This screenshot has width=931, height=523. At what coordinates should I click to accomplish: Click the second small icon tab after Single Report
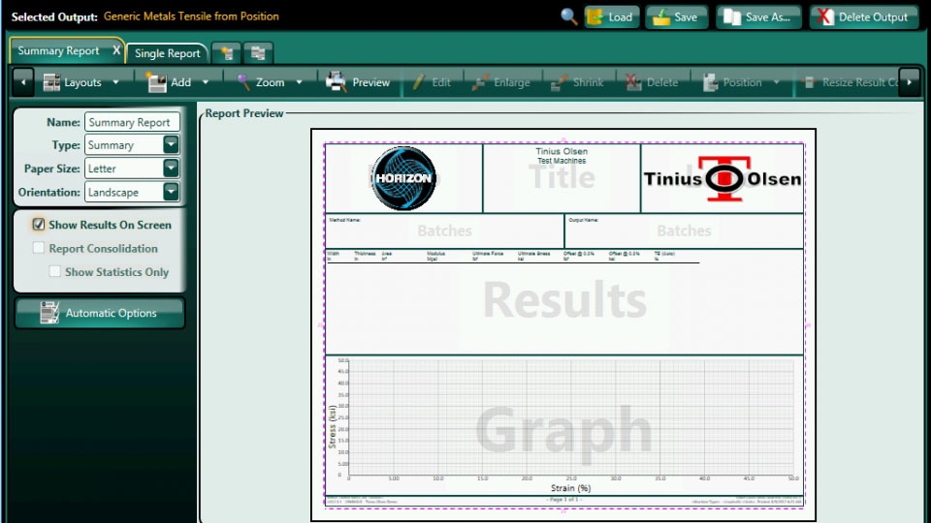(x=258, y=52)
